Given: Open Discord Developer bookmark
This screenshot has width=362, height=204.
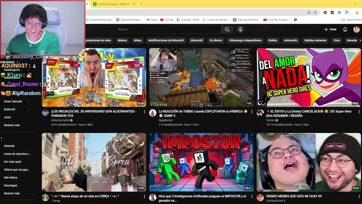Looking at the screenshot, I should point(129,20).
